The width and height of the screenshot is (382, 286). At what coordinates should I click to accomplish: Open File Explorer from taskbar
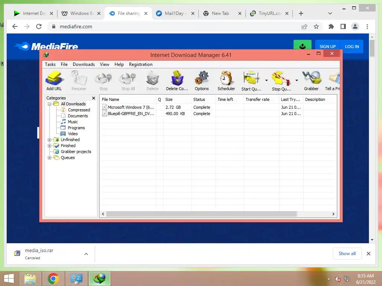pyautogui.click(x=30, y=279)
